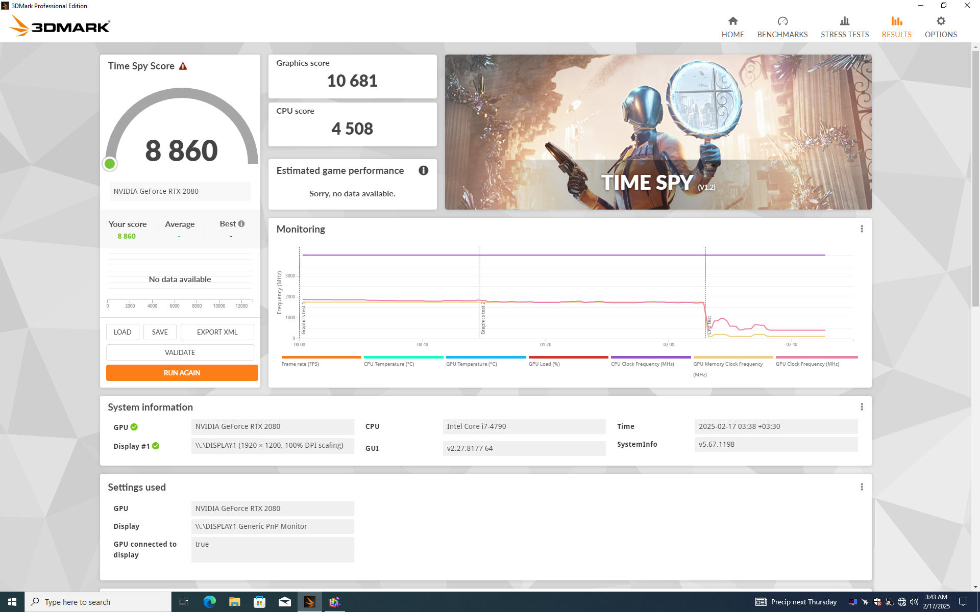Screen dimensions: 980x612
Task: Open the notification center icon
Action: tap(963, 602)
